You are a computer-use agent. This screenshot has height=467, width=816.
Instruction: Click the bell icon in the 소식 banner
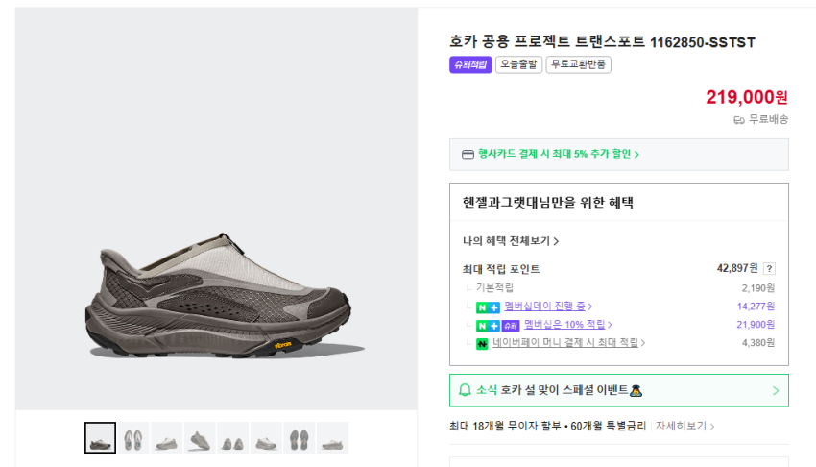(x=466, y=390)
